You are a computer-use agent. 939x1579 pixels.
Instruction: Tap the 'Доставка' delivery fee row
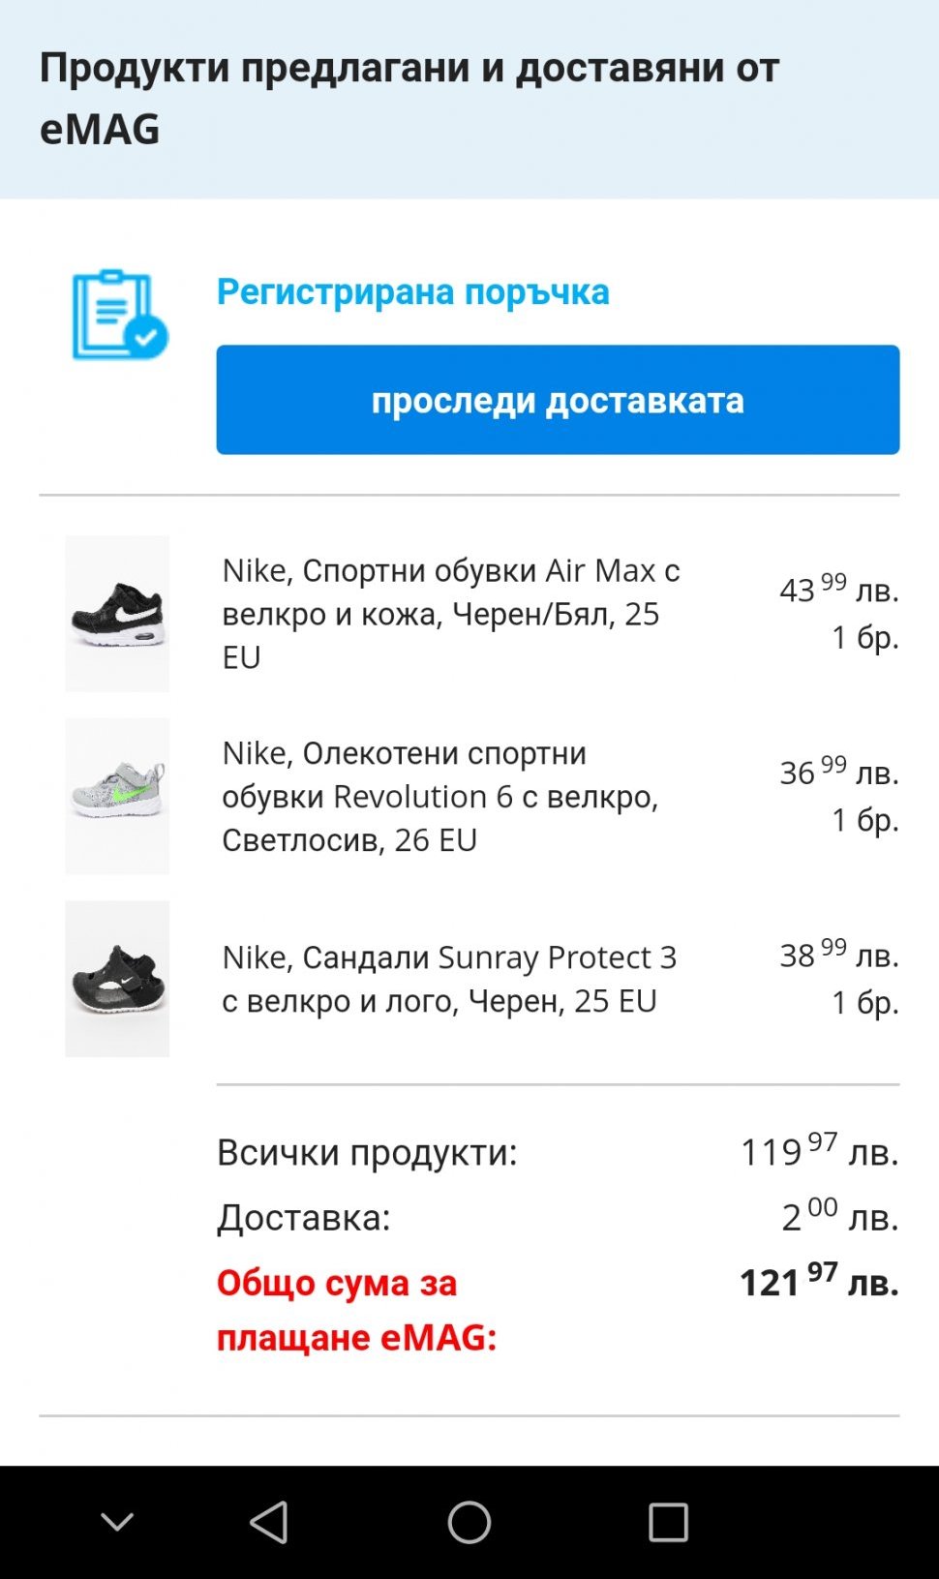click(x=558, y=1217)
